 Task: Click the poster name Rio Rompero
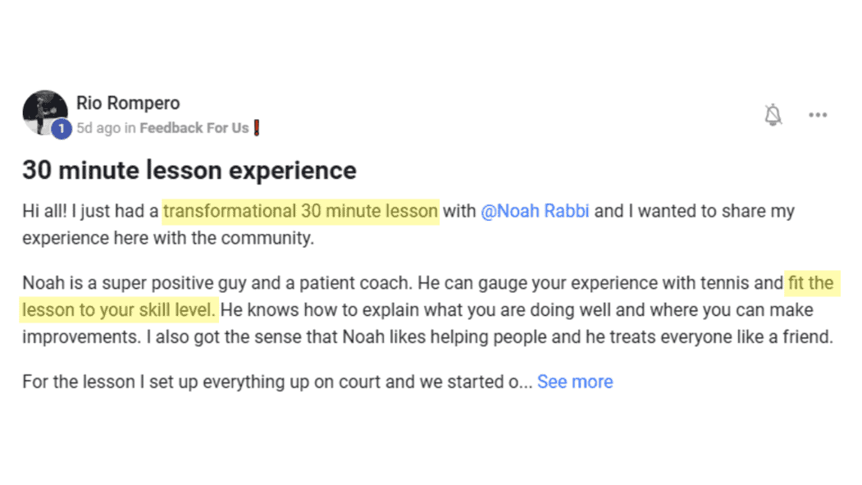[x=128, y=103]
